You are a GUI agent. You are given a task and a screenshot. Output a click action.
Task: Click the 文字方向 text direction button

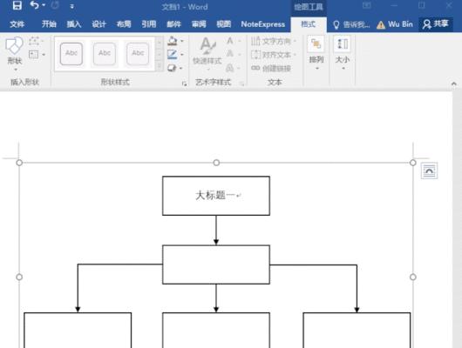(x=273, y=41)
